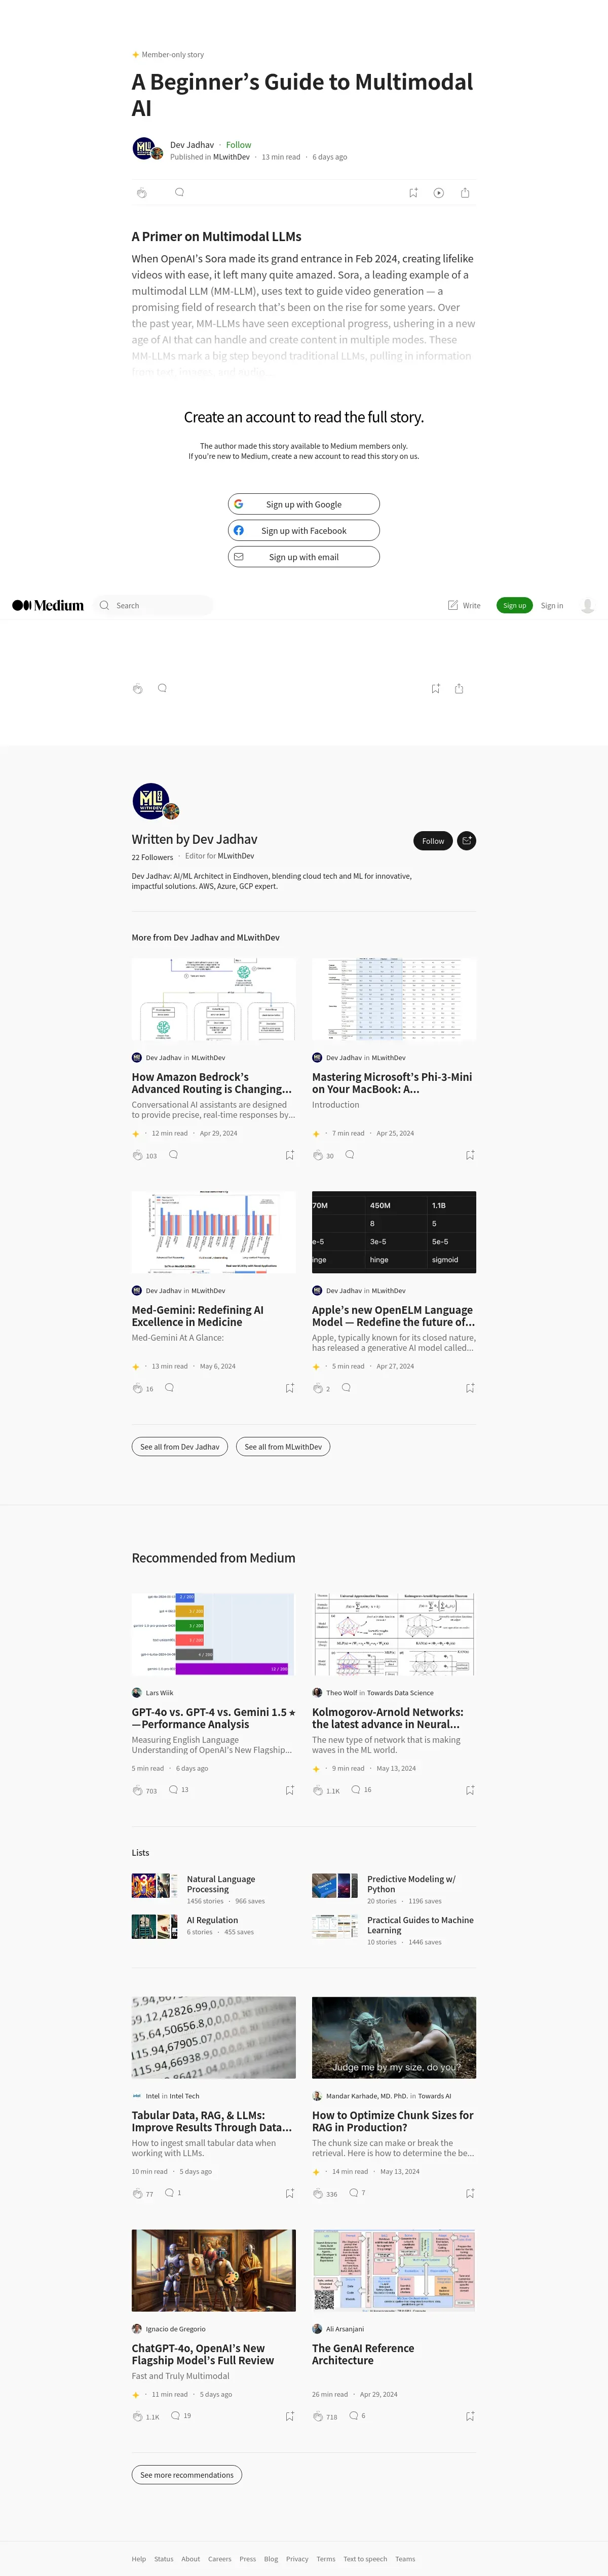See more recommendations

click(187, 2474)
